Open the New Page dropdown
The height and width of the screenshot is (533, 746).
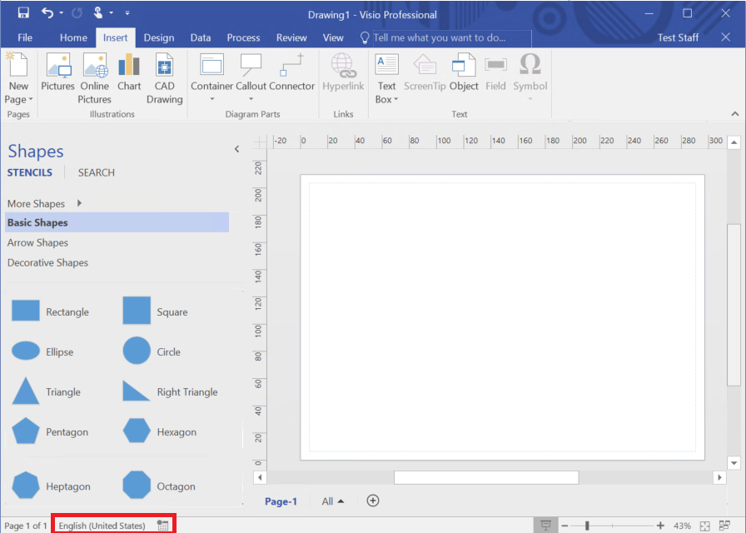[19, 99]
